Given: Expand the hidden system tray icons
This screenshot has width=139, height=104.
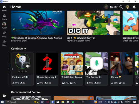Looking at the screenshot, I should click(x=106, y=102).
